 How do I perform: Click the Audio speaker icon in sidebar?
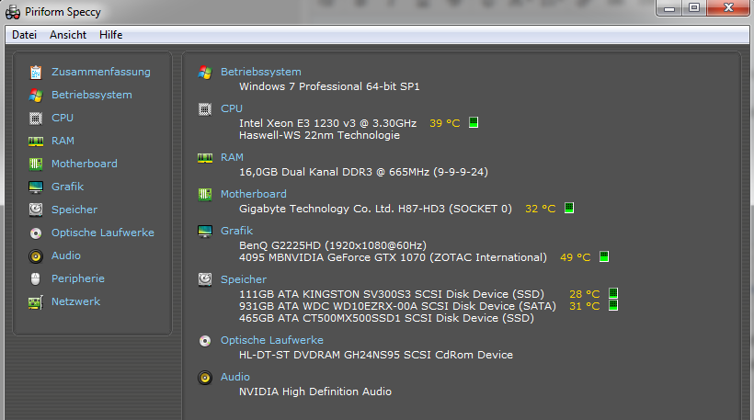point(36,256)
